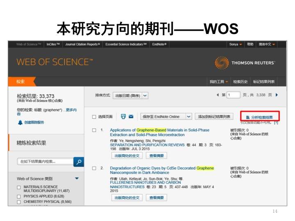Click Create Alert link
This screenshot has width=295, height=221.
point(34,122)
